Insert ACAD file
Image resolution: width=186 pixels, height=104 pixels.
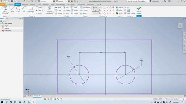click(x=119, y=14)
